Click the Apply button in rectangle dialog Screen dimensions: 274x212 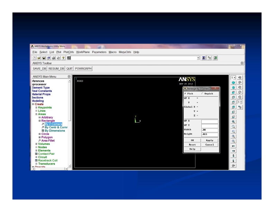click(x=210, y=140)
